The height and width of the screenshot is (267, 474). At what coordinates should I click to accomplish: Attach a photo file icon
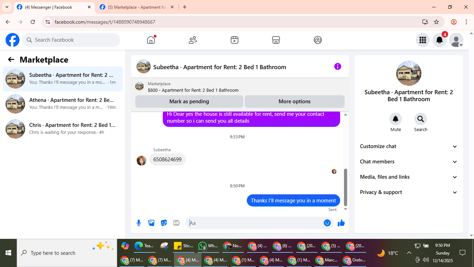(x=151, y=223)
